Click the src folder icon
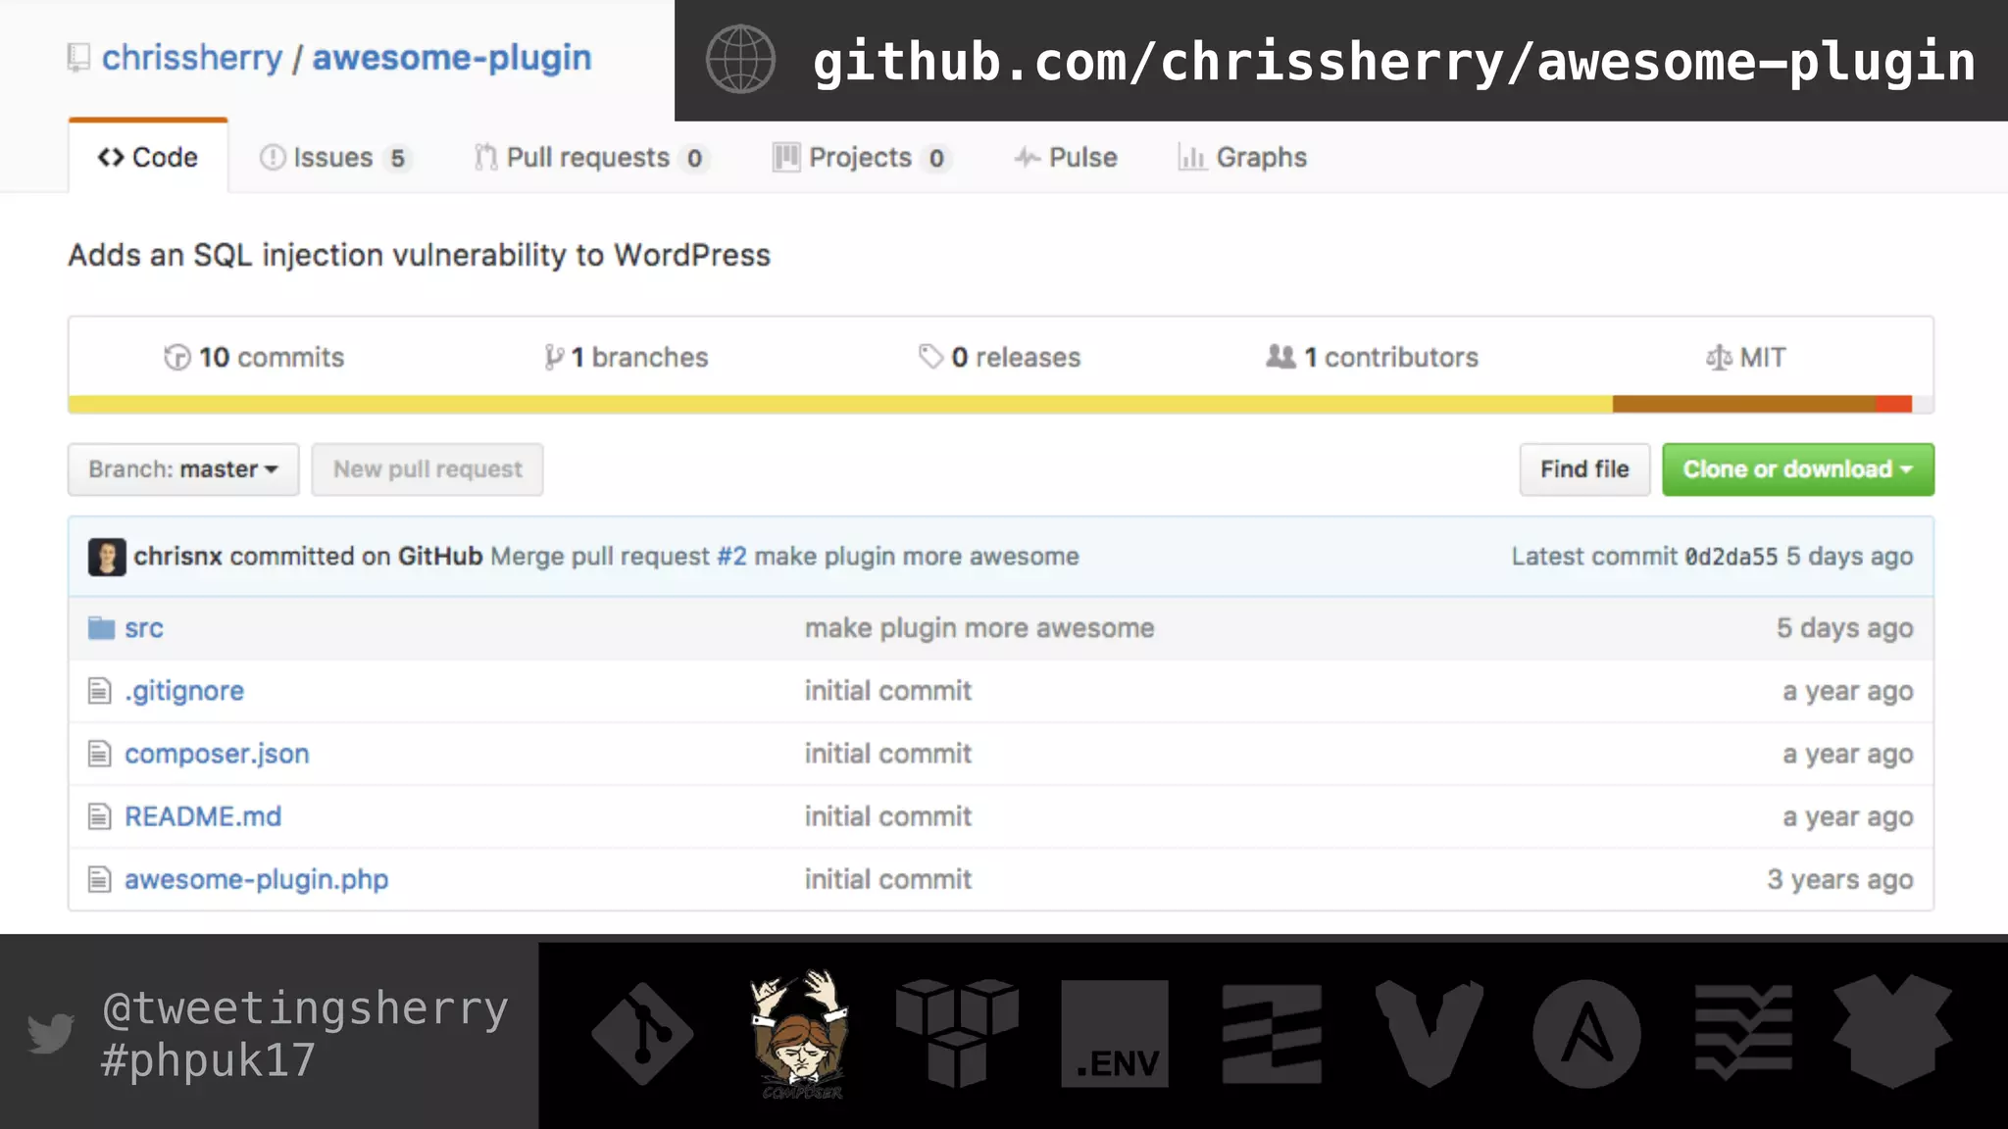The image size is (2008, 1129). [101, 628]
